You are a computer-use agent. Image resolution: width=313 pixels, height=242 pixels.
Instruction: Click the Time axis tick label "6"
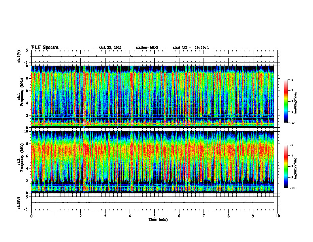pyautogui.click(x=179, y=216)
